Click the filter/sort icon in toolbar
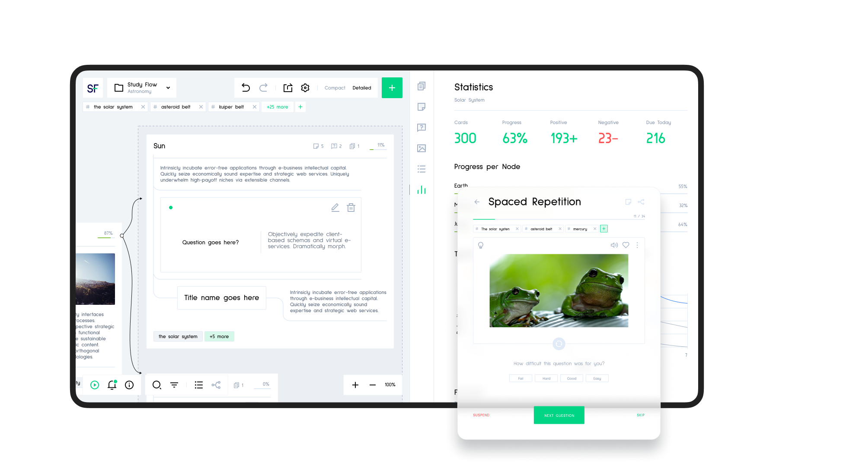Screen dimensions: 862x473 [176, 384]
